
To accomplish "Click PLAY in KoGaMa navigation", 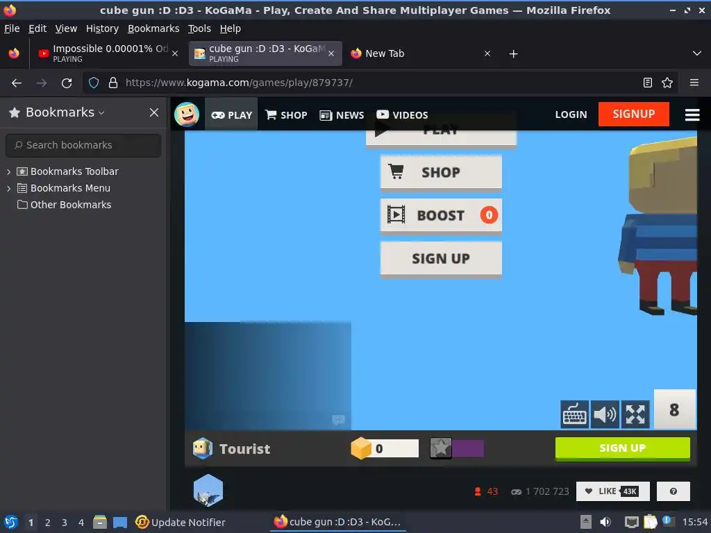I will coord(231,115).
